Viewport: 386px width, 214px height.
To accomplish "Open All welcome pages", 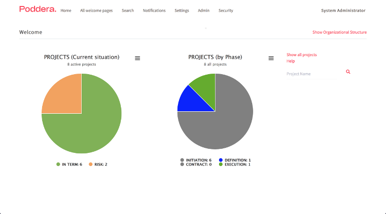I will tap(96, 11).
